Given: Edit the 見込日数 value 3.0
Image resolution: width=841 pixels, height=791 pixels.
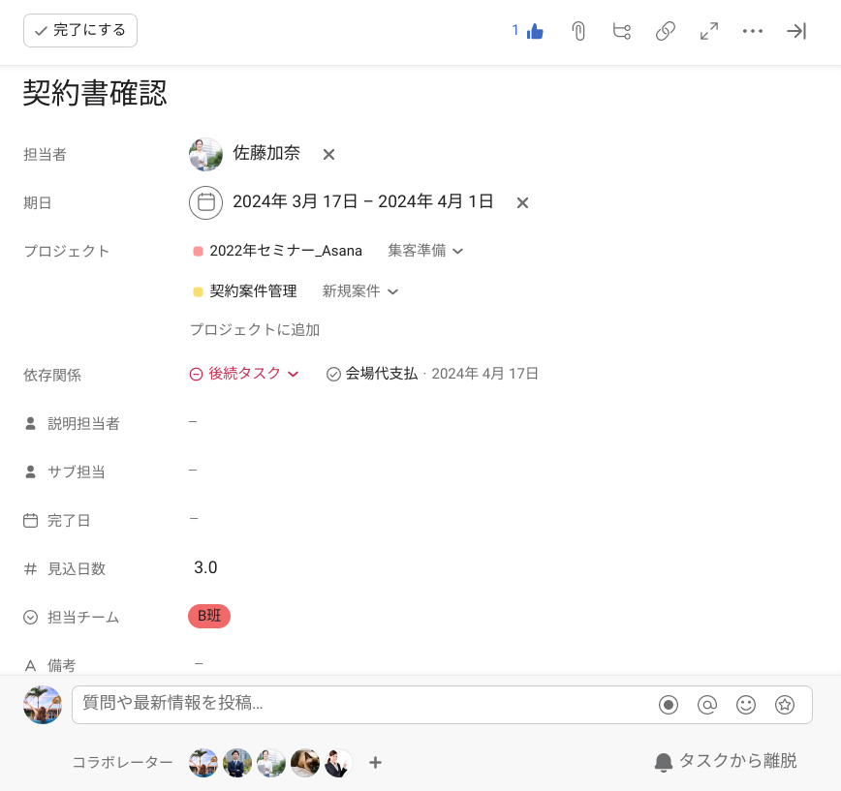Looking at the screenshot, I should click(205, 567).
